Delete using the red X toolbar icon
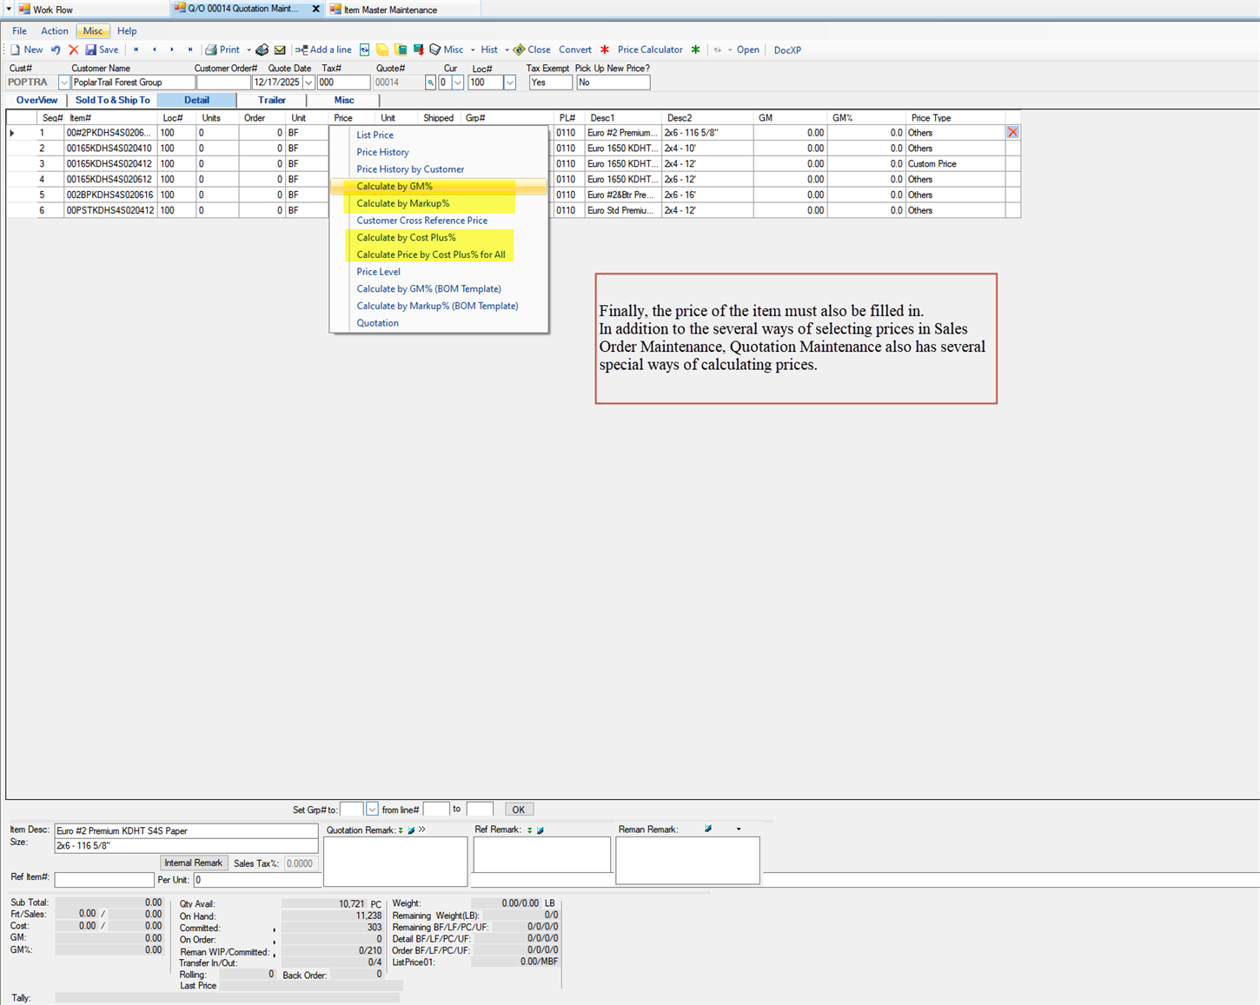The image size is (1260, 1005). [x=73, y=50]
